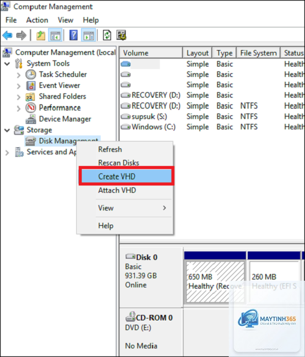This screenshot has width=305, height=357.
Task: Select Create VHD in context menu
Action: pyautogui.click(x=126, y=176)
